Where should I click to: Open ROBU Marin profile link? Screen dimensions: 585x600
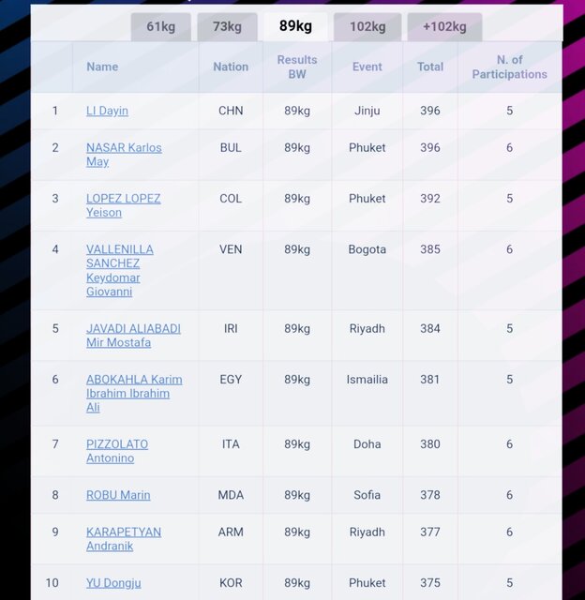tap(118, 495)
